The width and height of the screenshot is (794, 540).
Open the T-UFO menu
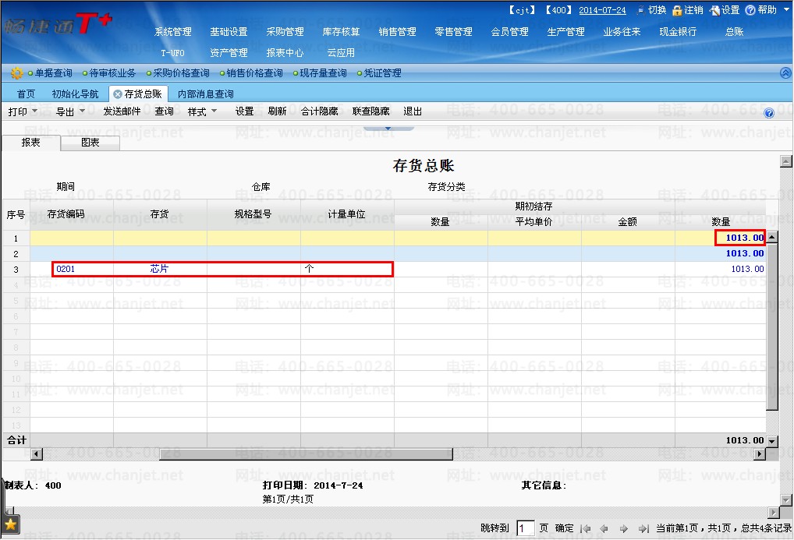tap(172, 53)
